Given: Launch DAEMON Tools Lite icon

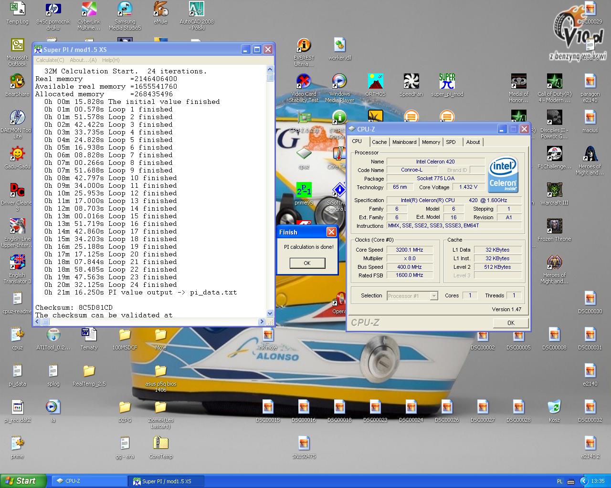Looking at the screenshot, I should [17, 124].
